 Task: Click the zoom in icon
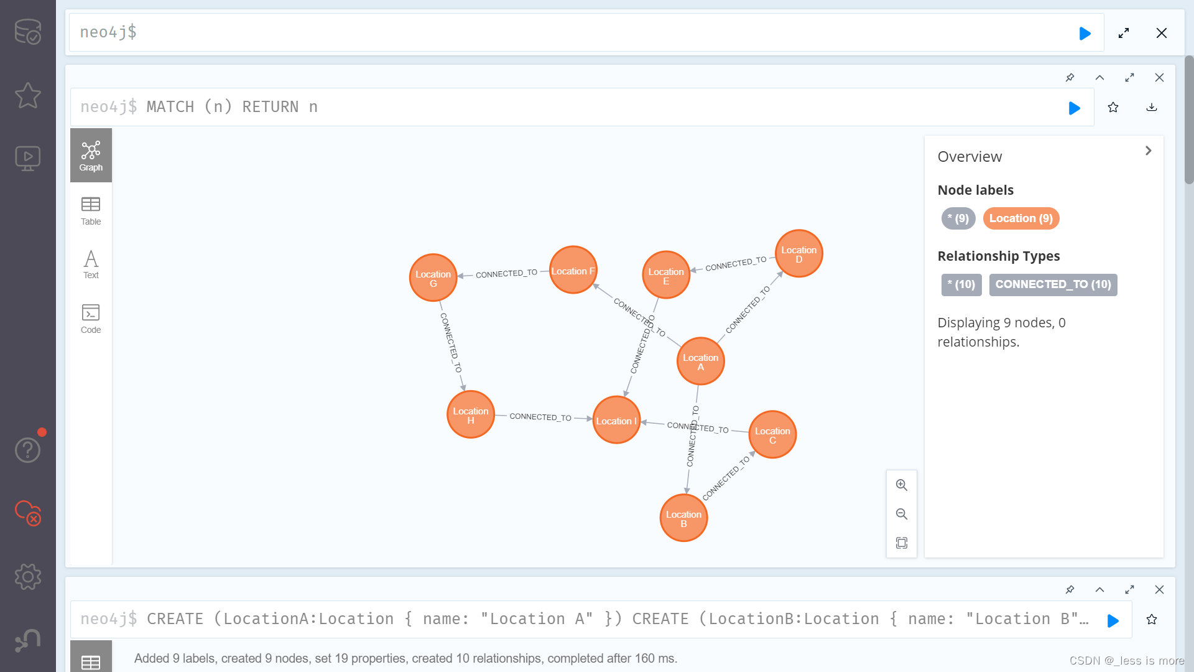(901, 484)
